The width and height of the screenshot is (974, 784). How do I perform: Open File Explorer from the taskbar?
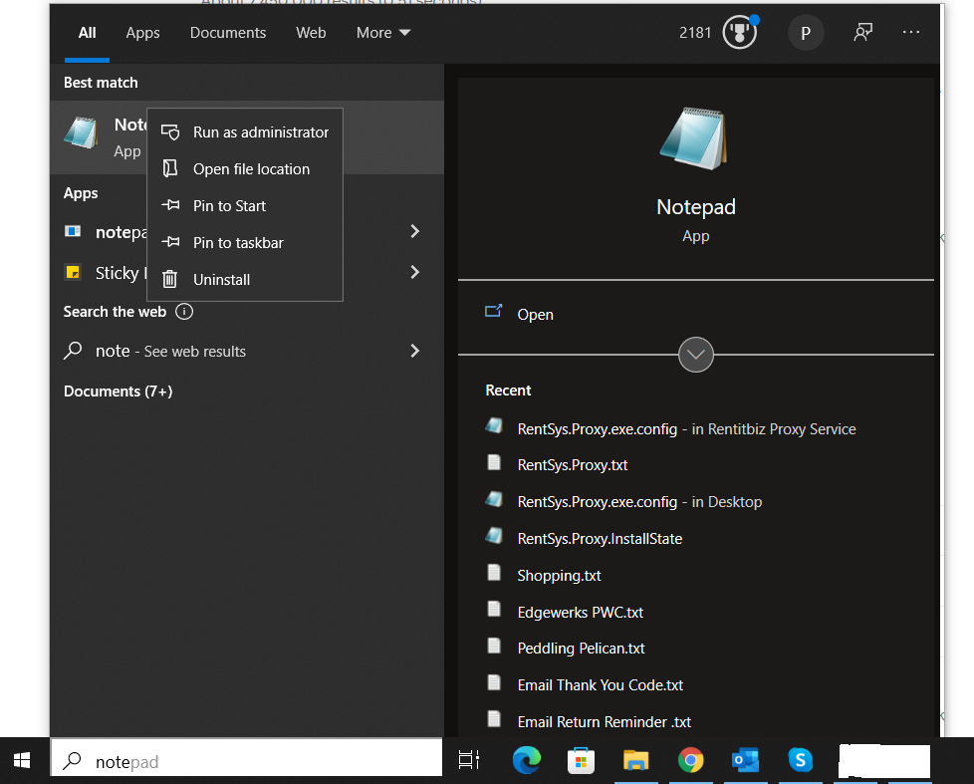coord(635,760)
